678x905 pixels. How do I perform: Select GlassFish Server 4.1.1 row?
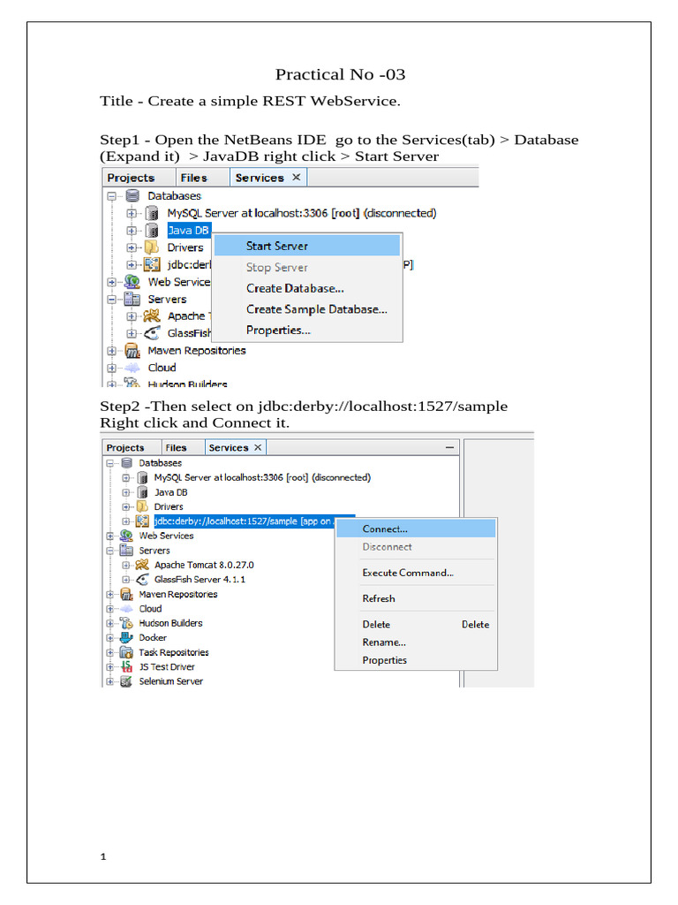tap(200, 580)
